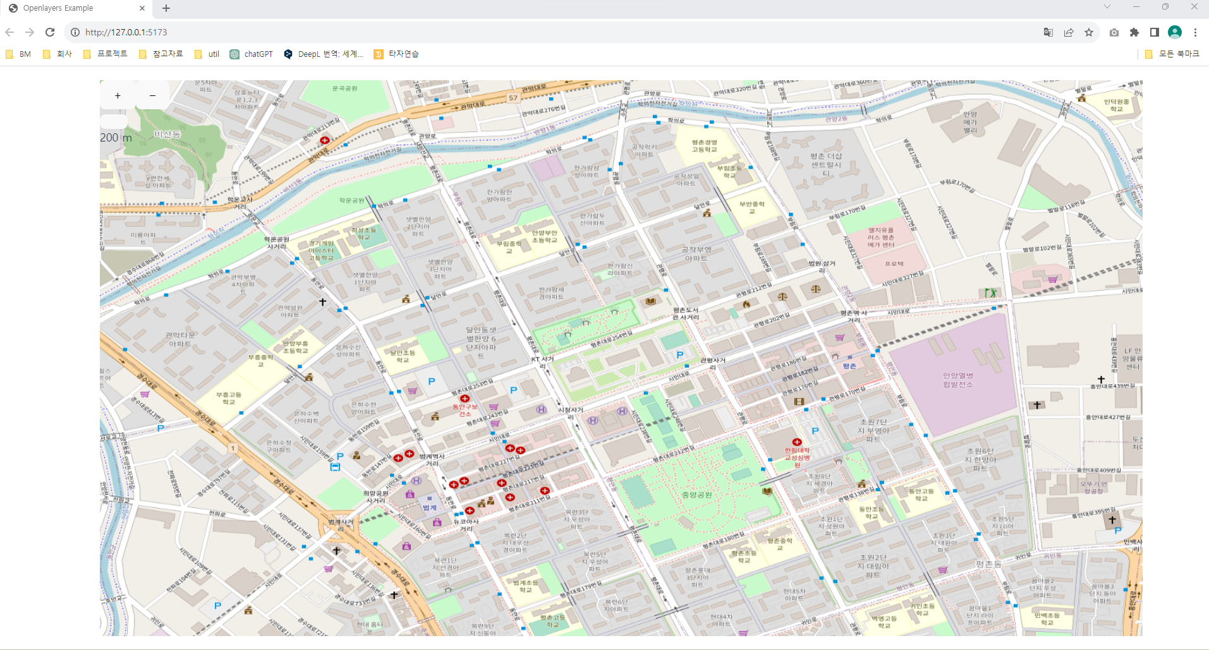Bookmark this tab with star icon
1209x650 pixels.
[1089, 32]
